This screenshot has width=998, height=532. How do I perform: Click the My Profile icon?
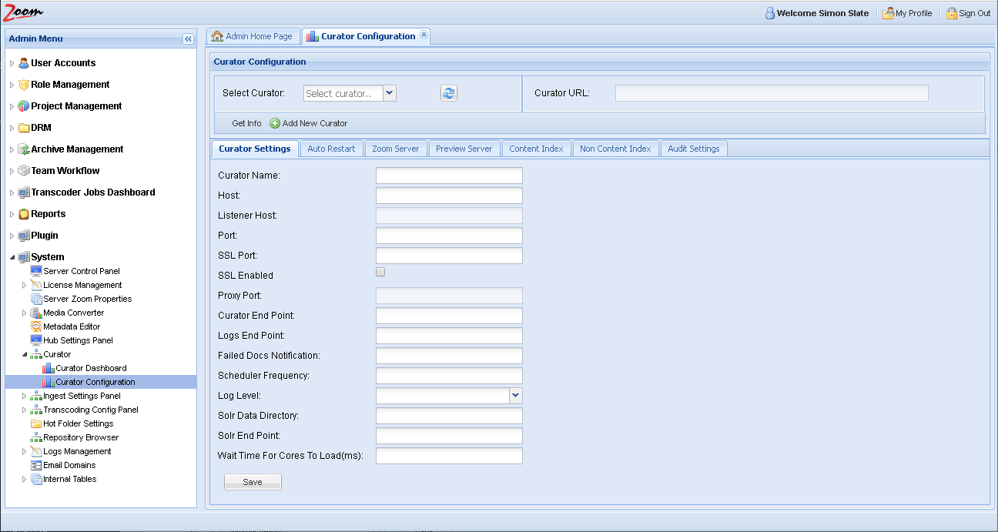888,13
